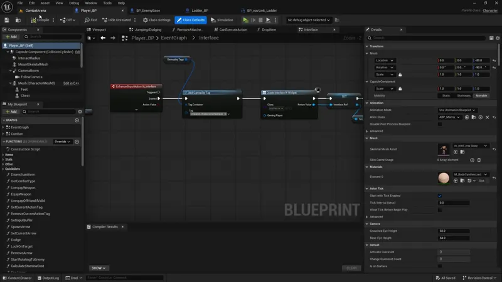Open the Animation Mode dropdown
The height and width of the screenshot is (282, 502).
457,110
